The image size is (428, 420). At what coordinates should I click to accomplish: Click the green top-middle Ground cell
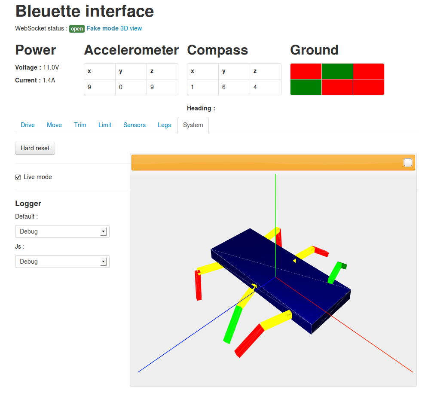[x=337, y=71]
